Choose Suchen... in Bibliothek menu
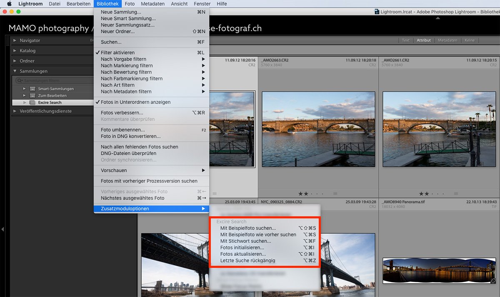 click(x=152, y=42)
